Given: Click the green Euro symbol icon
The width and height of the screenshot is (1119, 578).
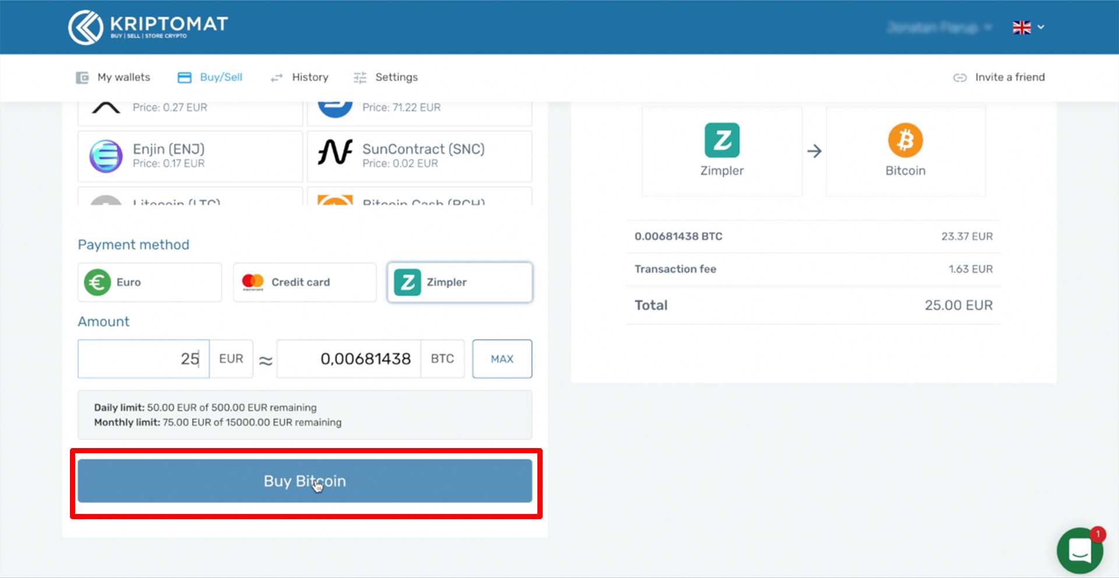Looking at the screenshot, I should (97, 282).
